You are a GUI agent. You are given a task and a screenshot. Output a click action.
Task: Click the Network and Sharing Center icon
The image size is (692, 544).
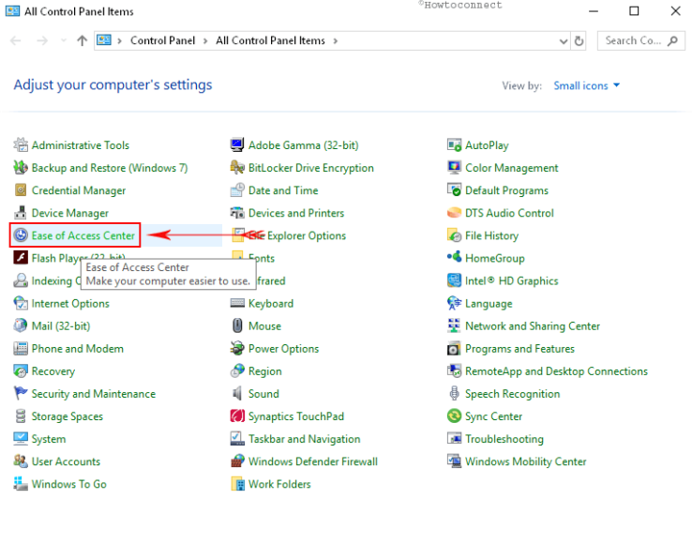coord(454,325)
